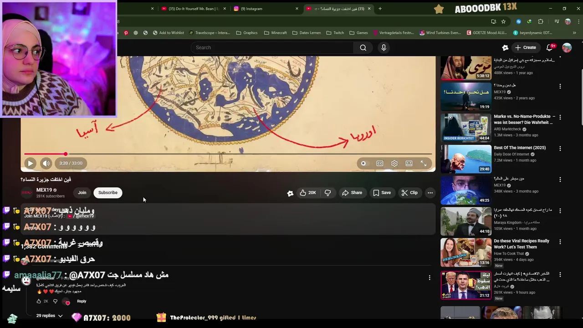
Task: Open the more actions three-dot menu
Action: coord(430,193)
